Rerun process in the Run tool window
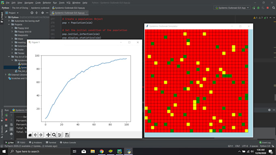The height and width of the screenshot is (155, 276). pos(6,115)
